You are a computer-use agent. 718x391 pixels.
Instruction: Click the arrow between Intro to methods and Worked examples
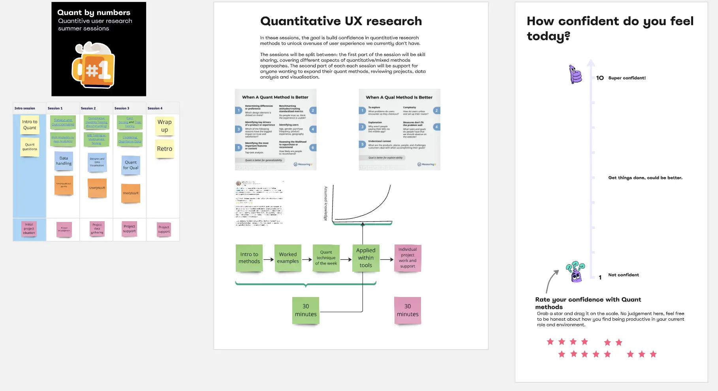tap(269, 259)
